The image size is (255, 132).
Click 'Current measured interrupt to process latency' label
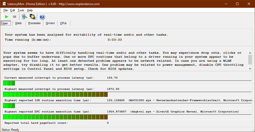pos(49,78)
